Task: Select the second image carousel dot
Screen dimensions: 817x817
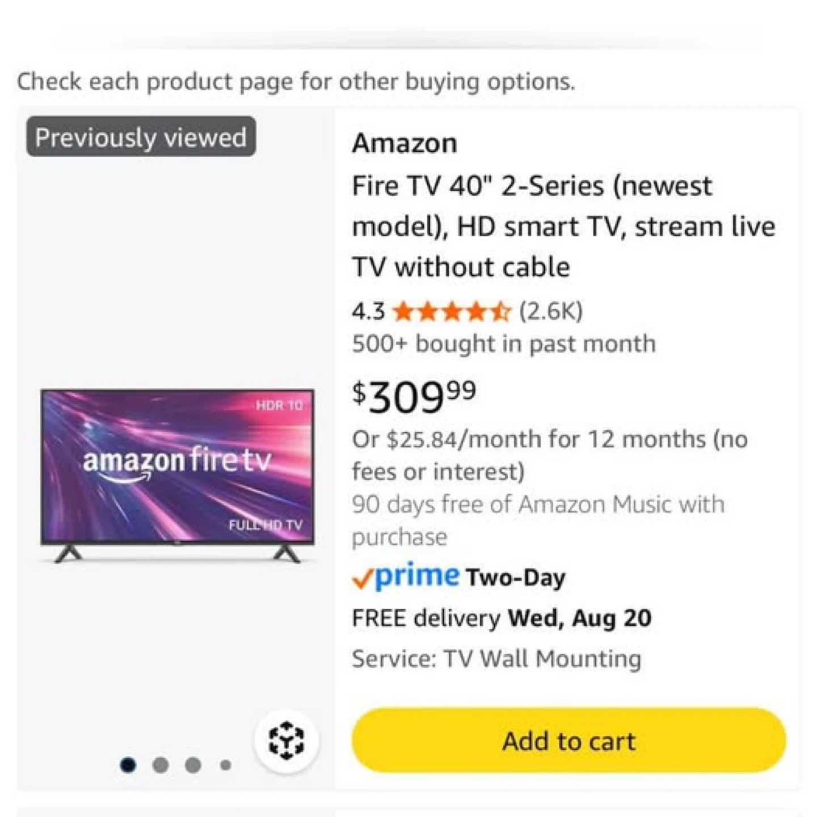Action: pos(161,765)
